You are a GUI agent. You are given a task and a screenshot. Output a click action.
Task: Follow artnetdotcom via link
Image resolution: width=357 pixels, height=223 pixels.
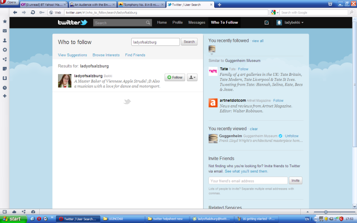point(278,101)
